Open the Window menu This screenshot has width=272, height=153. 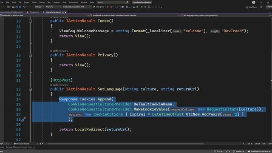[x=84, y=3]
